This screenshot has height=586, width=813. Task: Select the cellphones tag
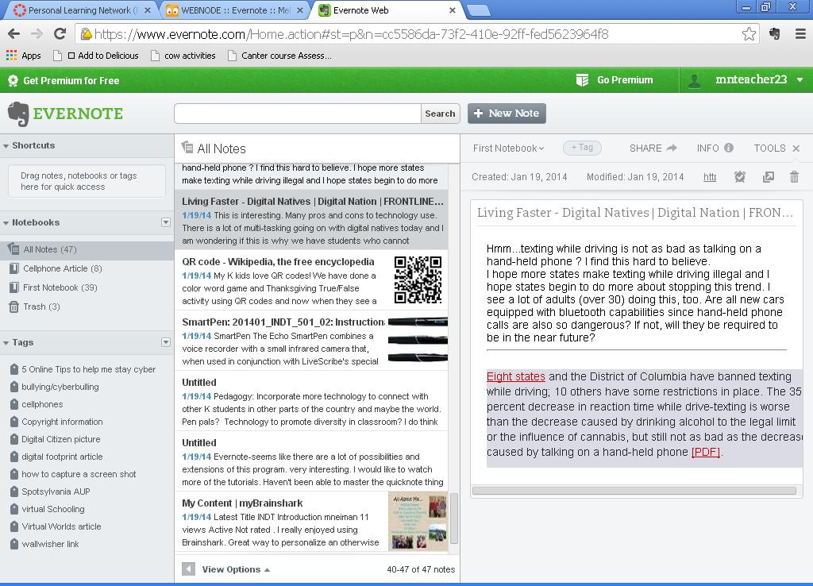42,404
